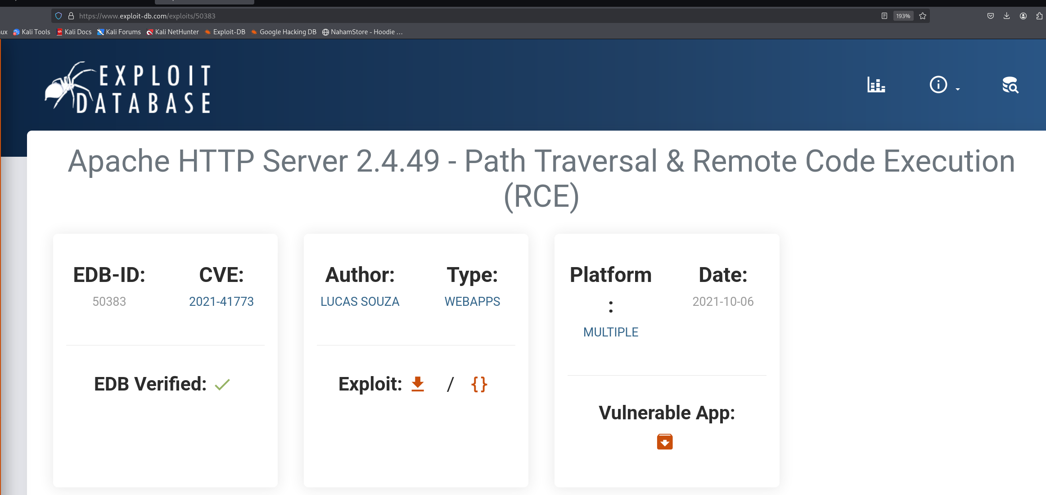Download the exploit via download arrow icon
1046x495 pixels.
[x=418, y=384]
